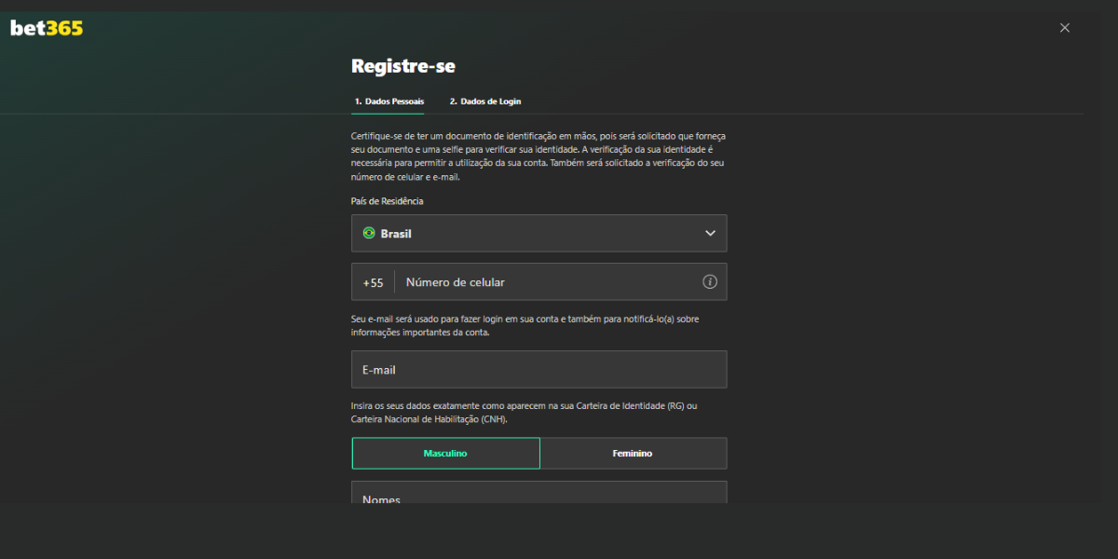Click the Registre-se heading

click(x=402, y=66)
